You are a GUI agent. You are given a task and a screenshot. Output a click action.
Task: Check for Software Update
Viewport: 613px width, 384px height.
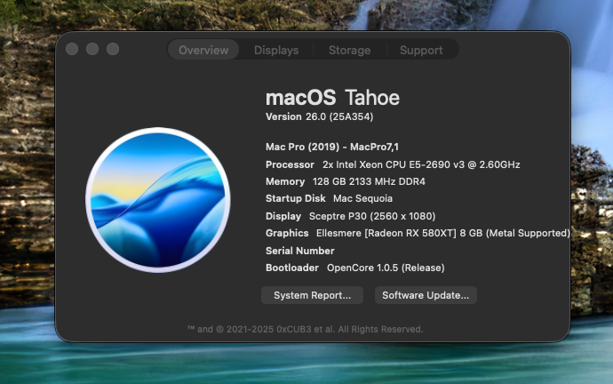coord(426,295)
